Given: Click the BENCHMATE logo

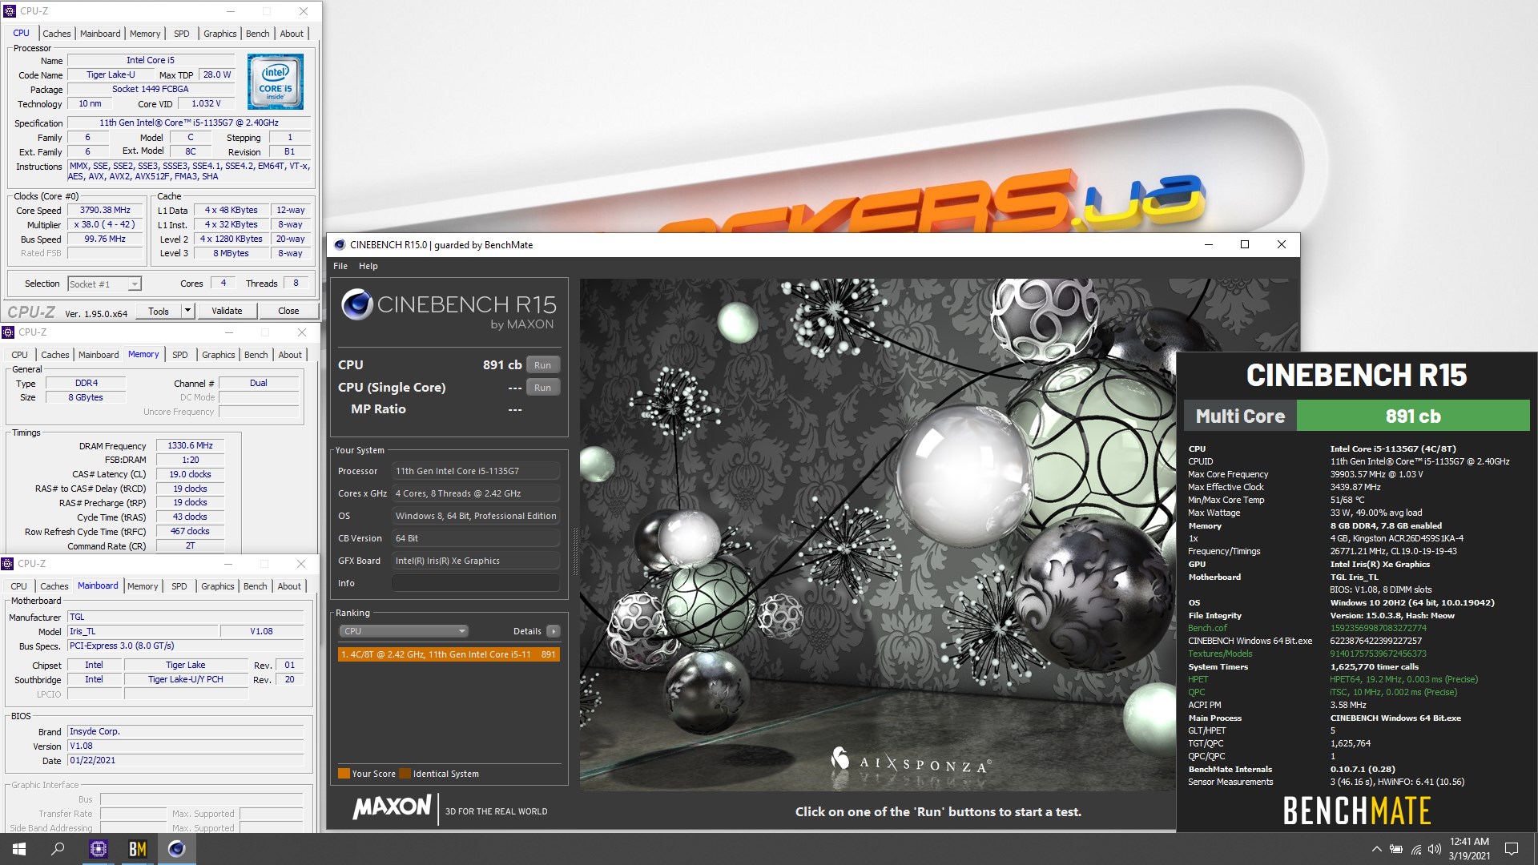Looking at the screenshot, I should coord(1357,811).
